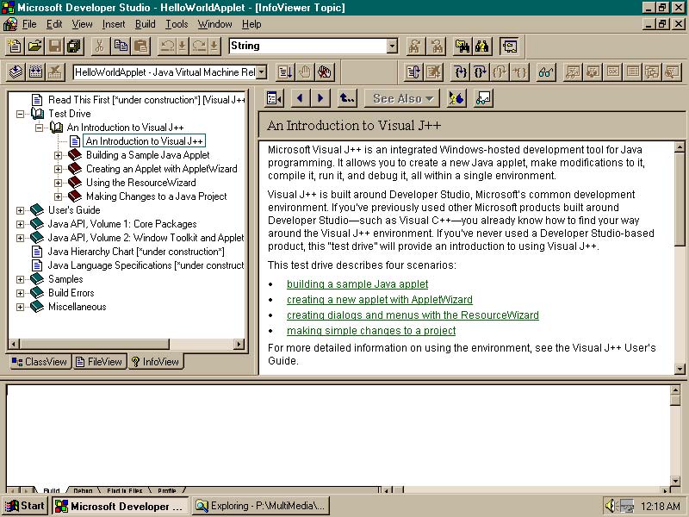Toggle the Project Workspace window icon
Viewport: 689px width, 517px height.
[x=509, y=46]
